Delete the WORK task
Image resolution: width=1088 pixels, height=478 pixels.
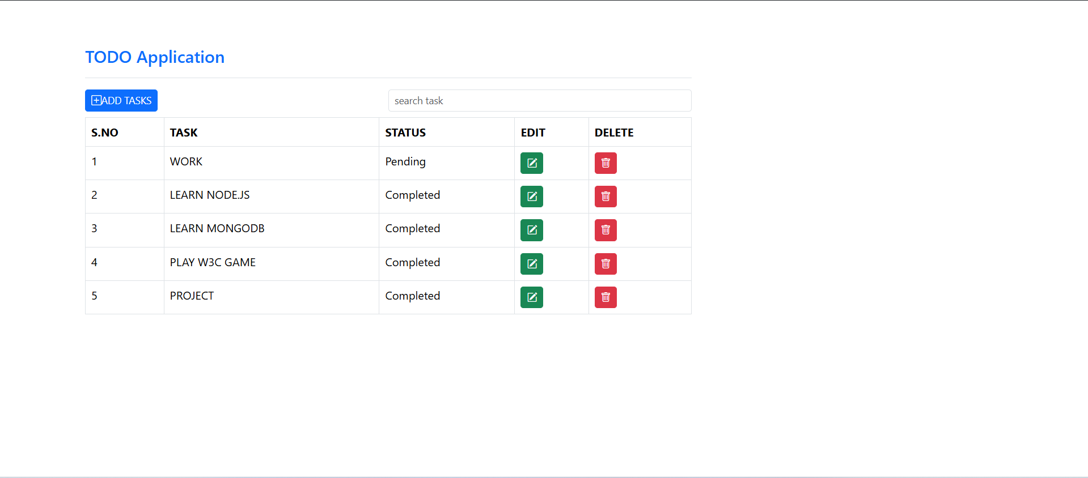click(x=606, y=163)
